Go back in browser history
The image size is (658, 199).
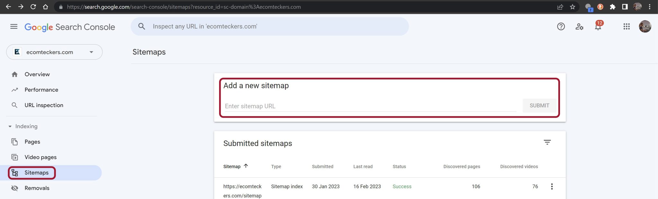[8, 7]
